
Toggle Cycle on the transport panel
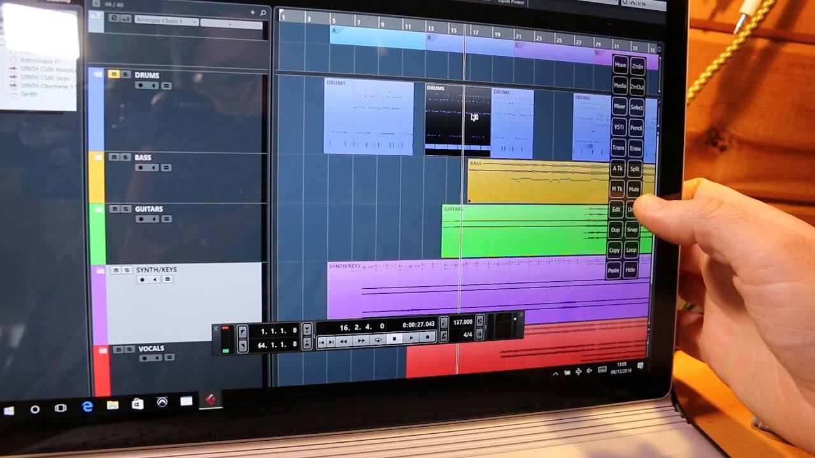pyautogui.click(x=378, y=340)
